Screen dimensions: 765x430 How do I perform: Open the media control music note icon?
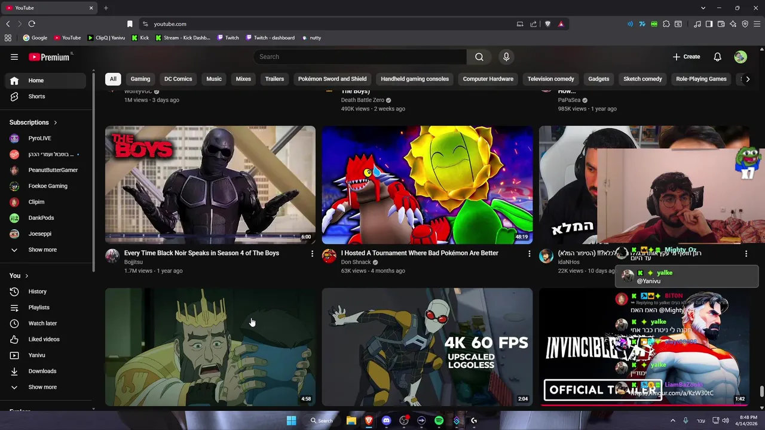pyautogui.click(x=697, y=24)
